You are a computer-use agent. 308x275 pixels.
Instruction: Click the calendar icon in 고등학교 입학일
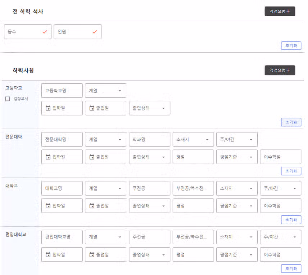coord(48,109)
